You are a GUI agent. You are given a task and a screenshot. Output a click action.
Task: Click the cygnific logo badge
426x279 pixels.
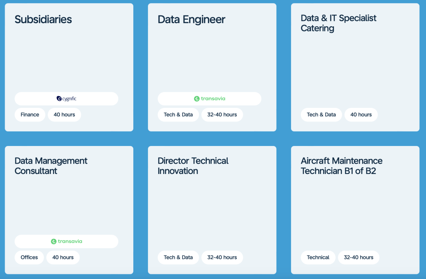click(66, 99)
